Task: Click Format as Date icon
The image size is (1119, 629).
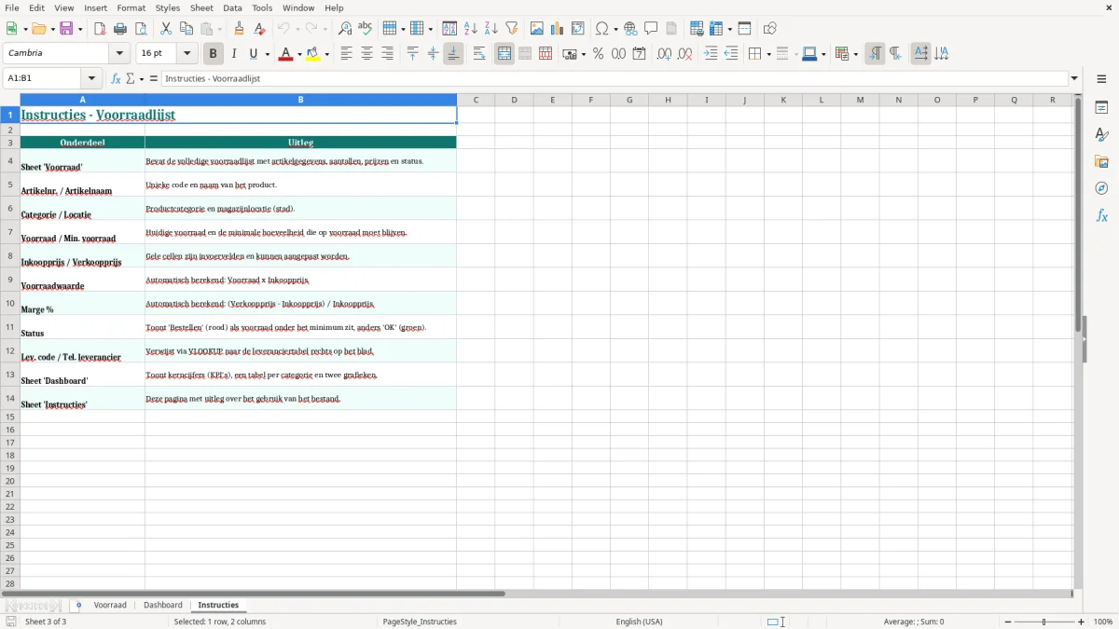Action: (x=639, y=54)
